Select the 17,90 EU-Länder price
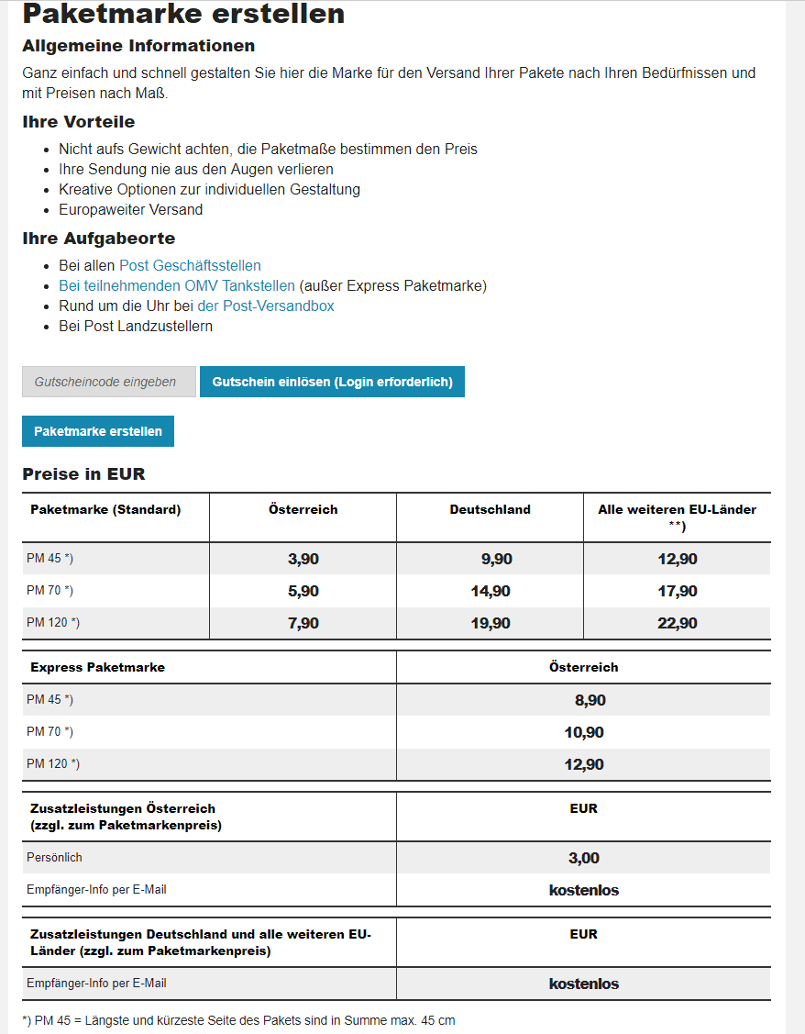Image resolution: width=805 pixels, height=1034 pixels. [678, 591]
